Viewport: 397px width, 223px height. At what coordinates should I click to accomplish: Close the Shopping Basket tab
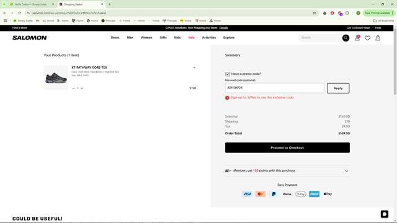(102, 4)
